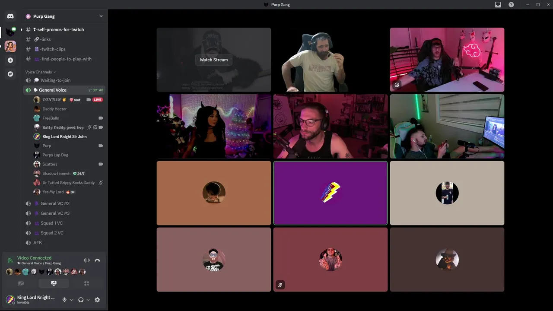
Task: Click the Add a Server plus icon
Action: point(10,60)
